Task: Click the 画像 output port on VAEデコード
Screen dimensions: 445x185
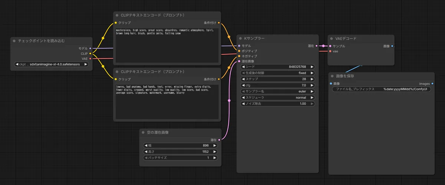Action: click(392, 46)
